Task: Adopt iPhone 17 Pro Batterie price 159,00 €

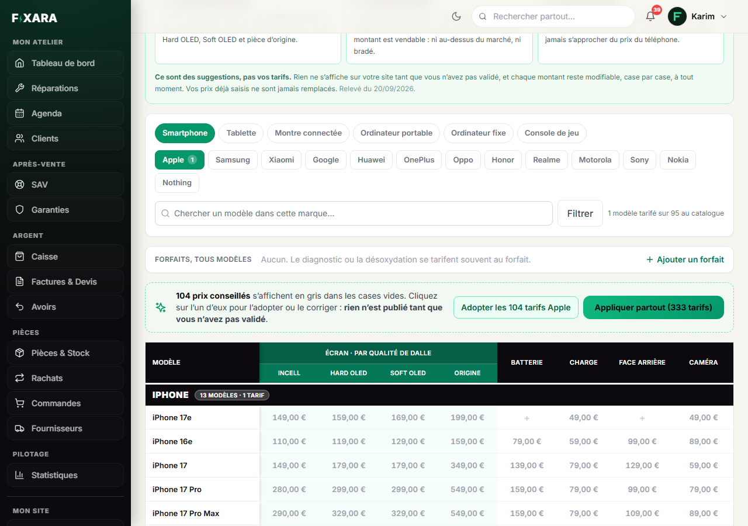Action: 527,490
